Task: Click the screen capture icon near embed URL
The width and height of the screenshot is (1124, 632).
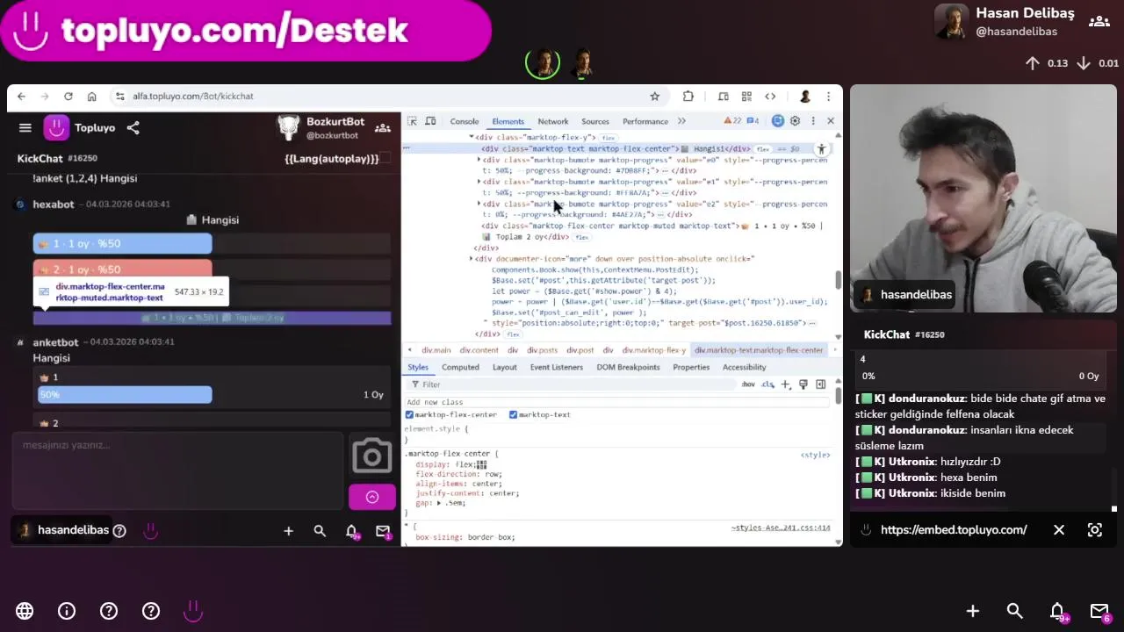Action: (1095, 530)
